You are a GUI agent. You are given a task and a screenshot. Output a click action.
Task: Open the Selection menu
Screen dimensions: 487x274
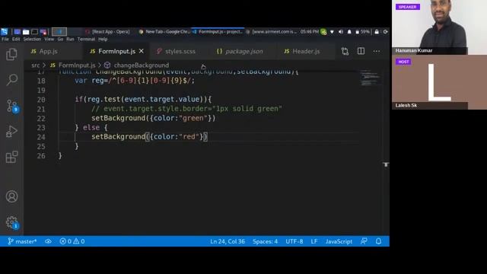point(32,39)
